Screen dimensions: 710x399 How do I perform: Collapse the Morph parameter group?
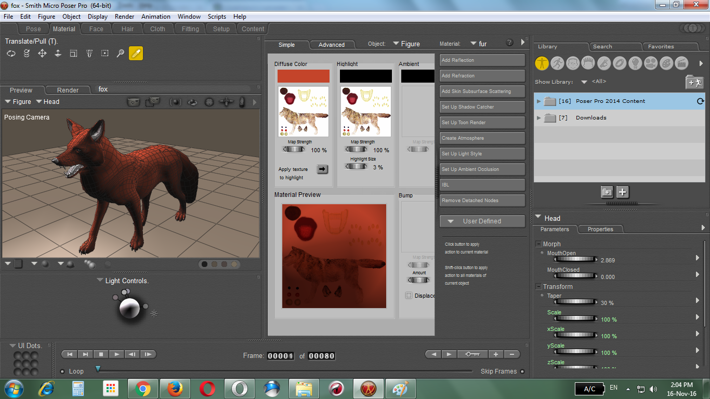coord(539,244)
